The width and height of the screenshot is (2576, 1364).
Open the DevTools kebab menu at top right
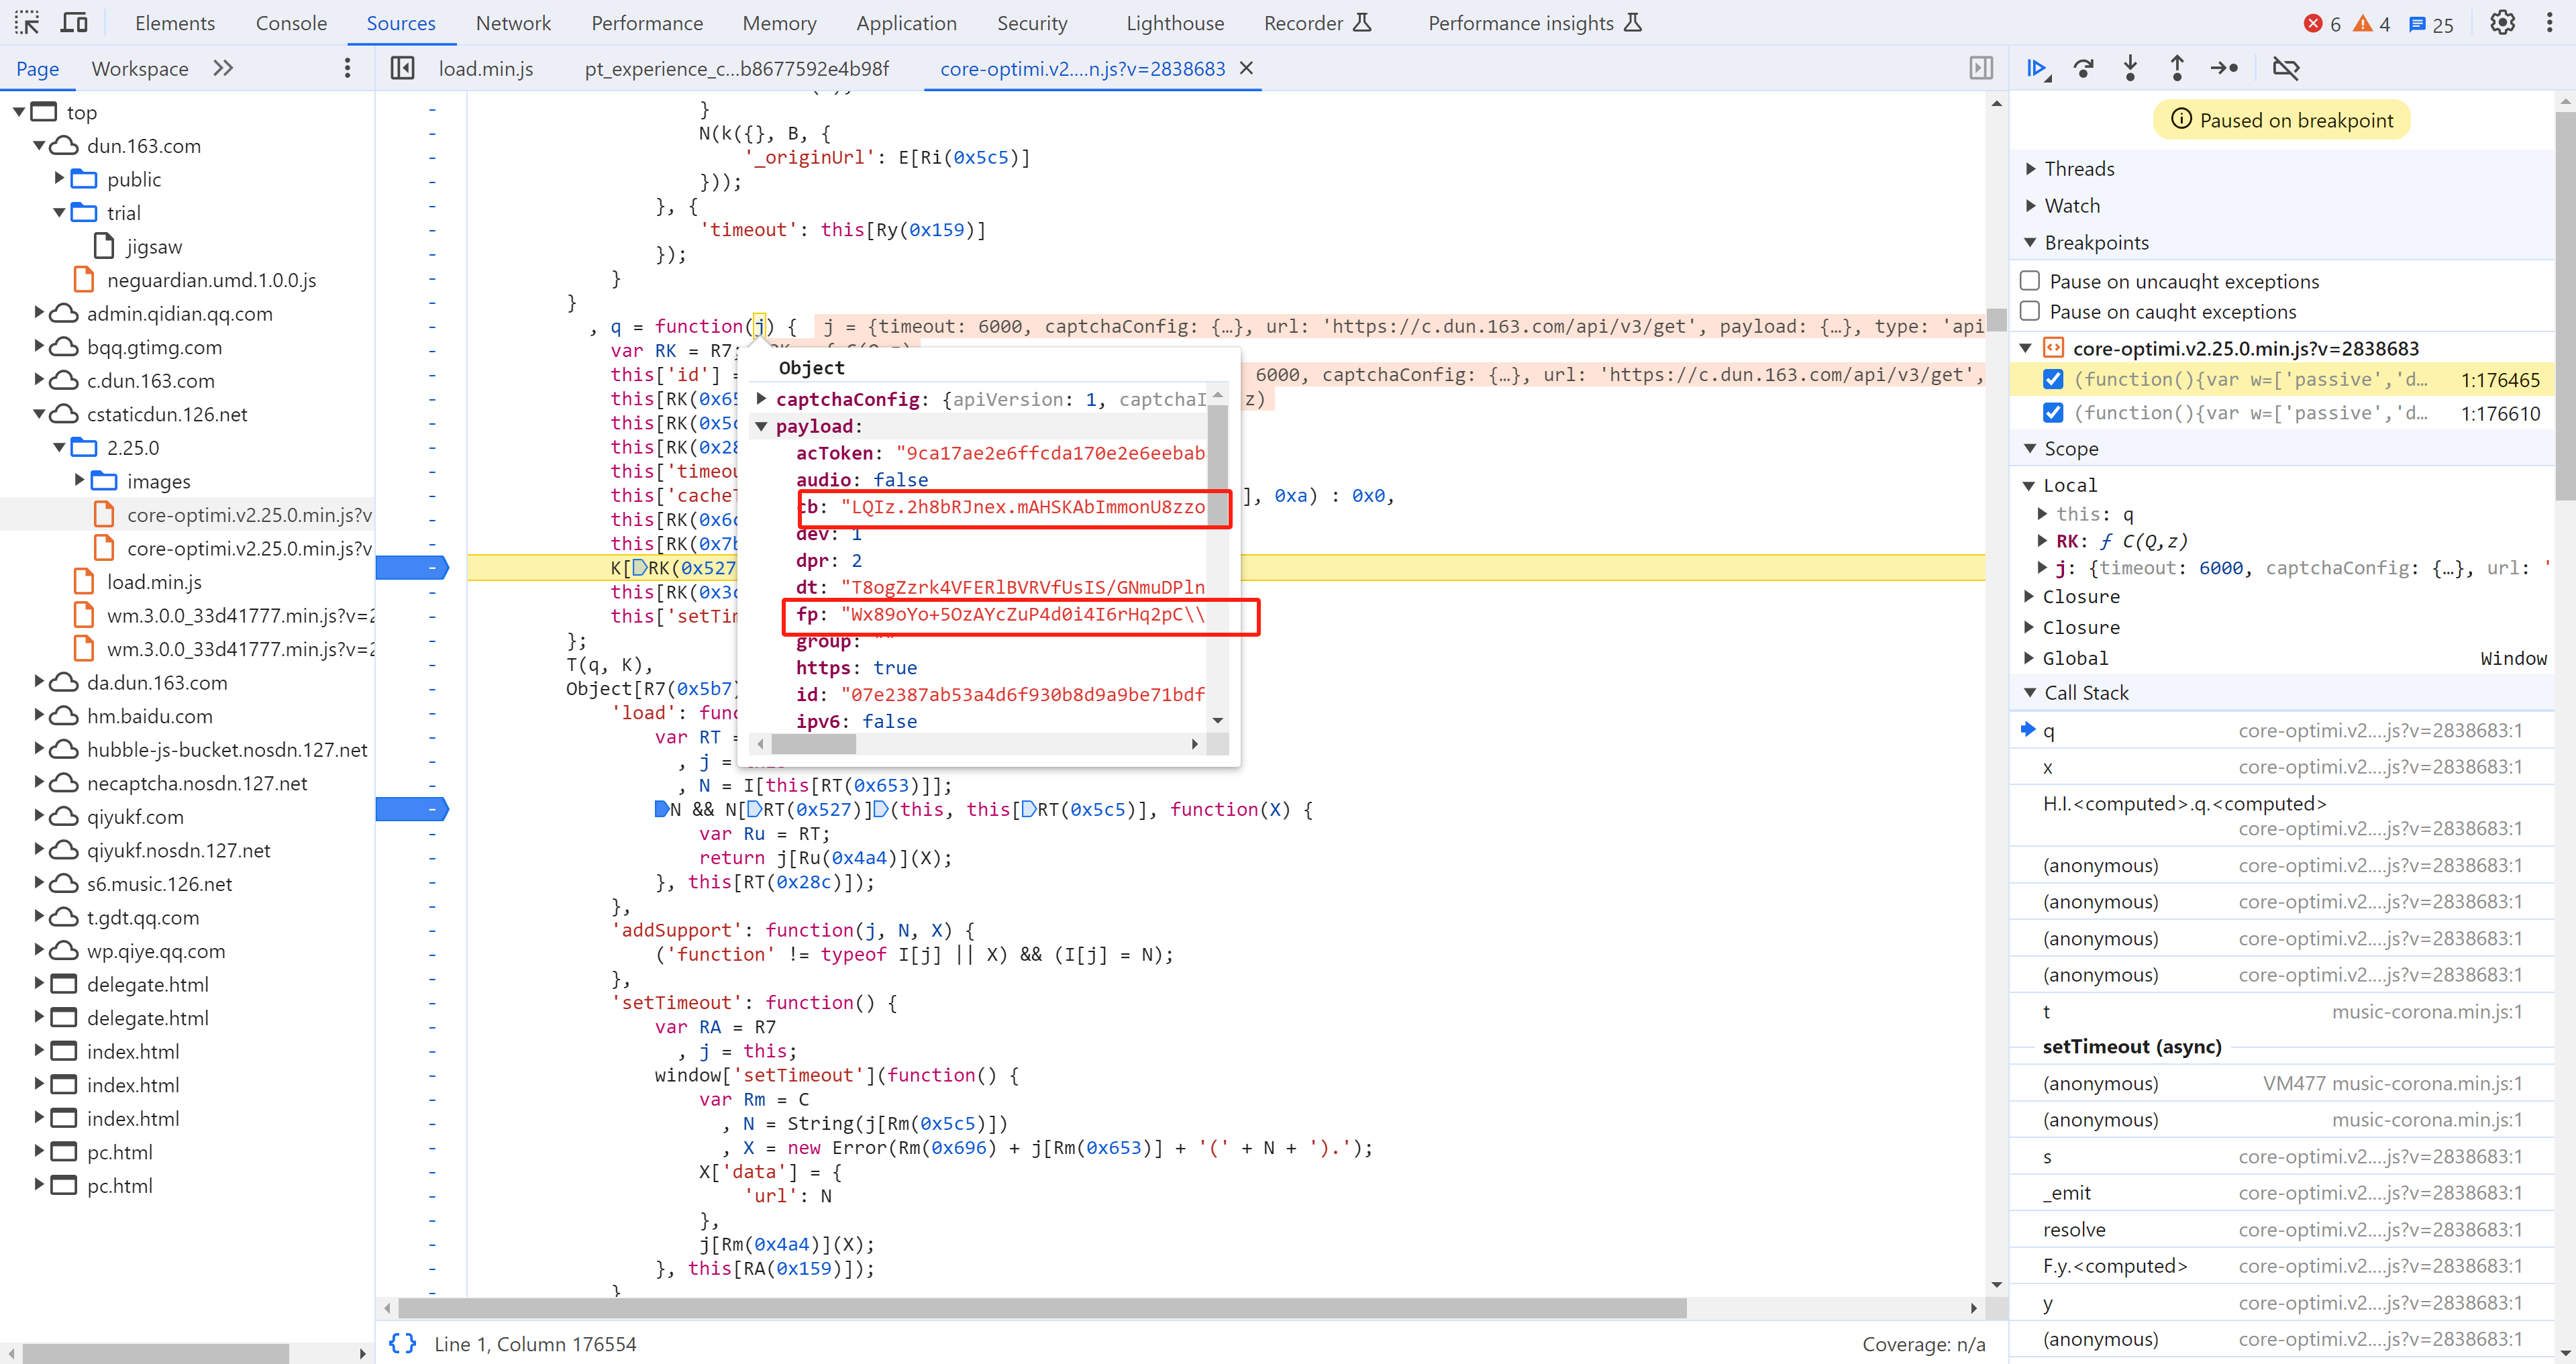click(2549, 23)
